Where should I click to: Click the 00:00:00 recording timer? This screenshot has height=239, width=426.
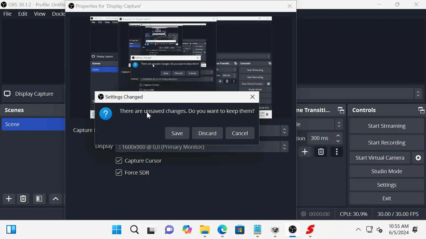point(319,214)
